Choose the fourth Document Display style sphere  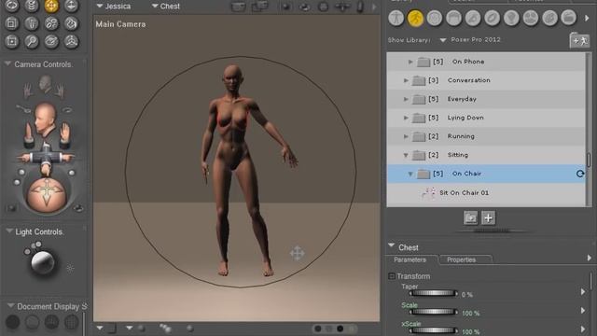tap(71, 322)
